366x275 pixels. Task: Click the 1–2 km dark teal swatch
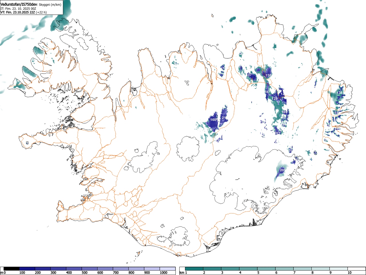point(194,269)
